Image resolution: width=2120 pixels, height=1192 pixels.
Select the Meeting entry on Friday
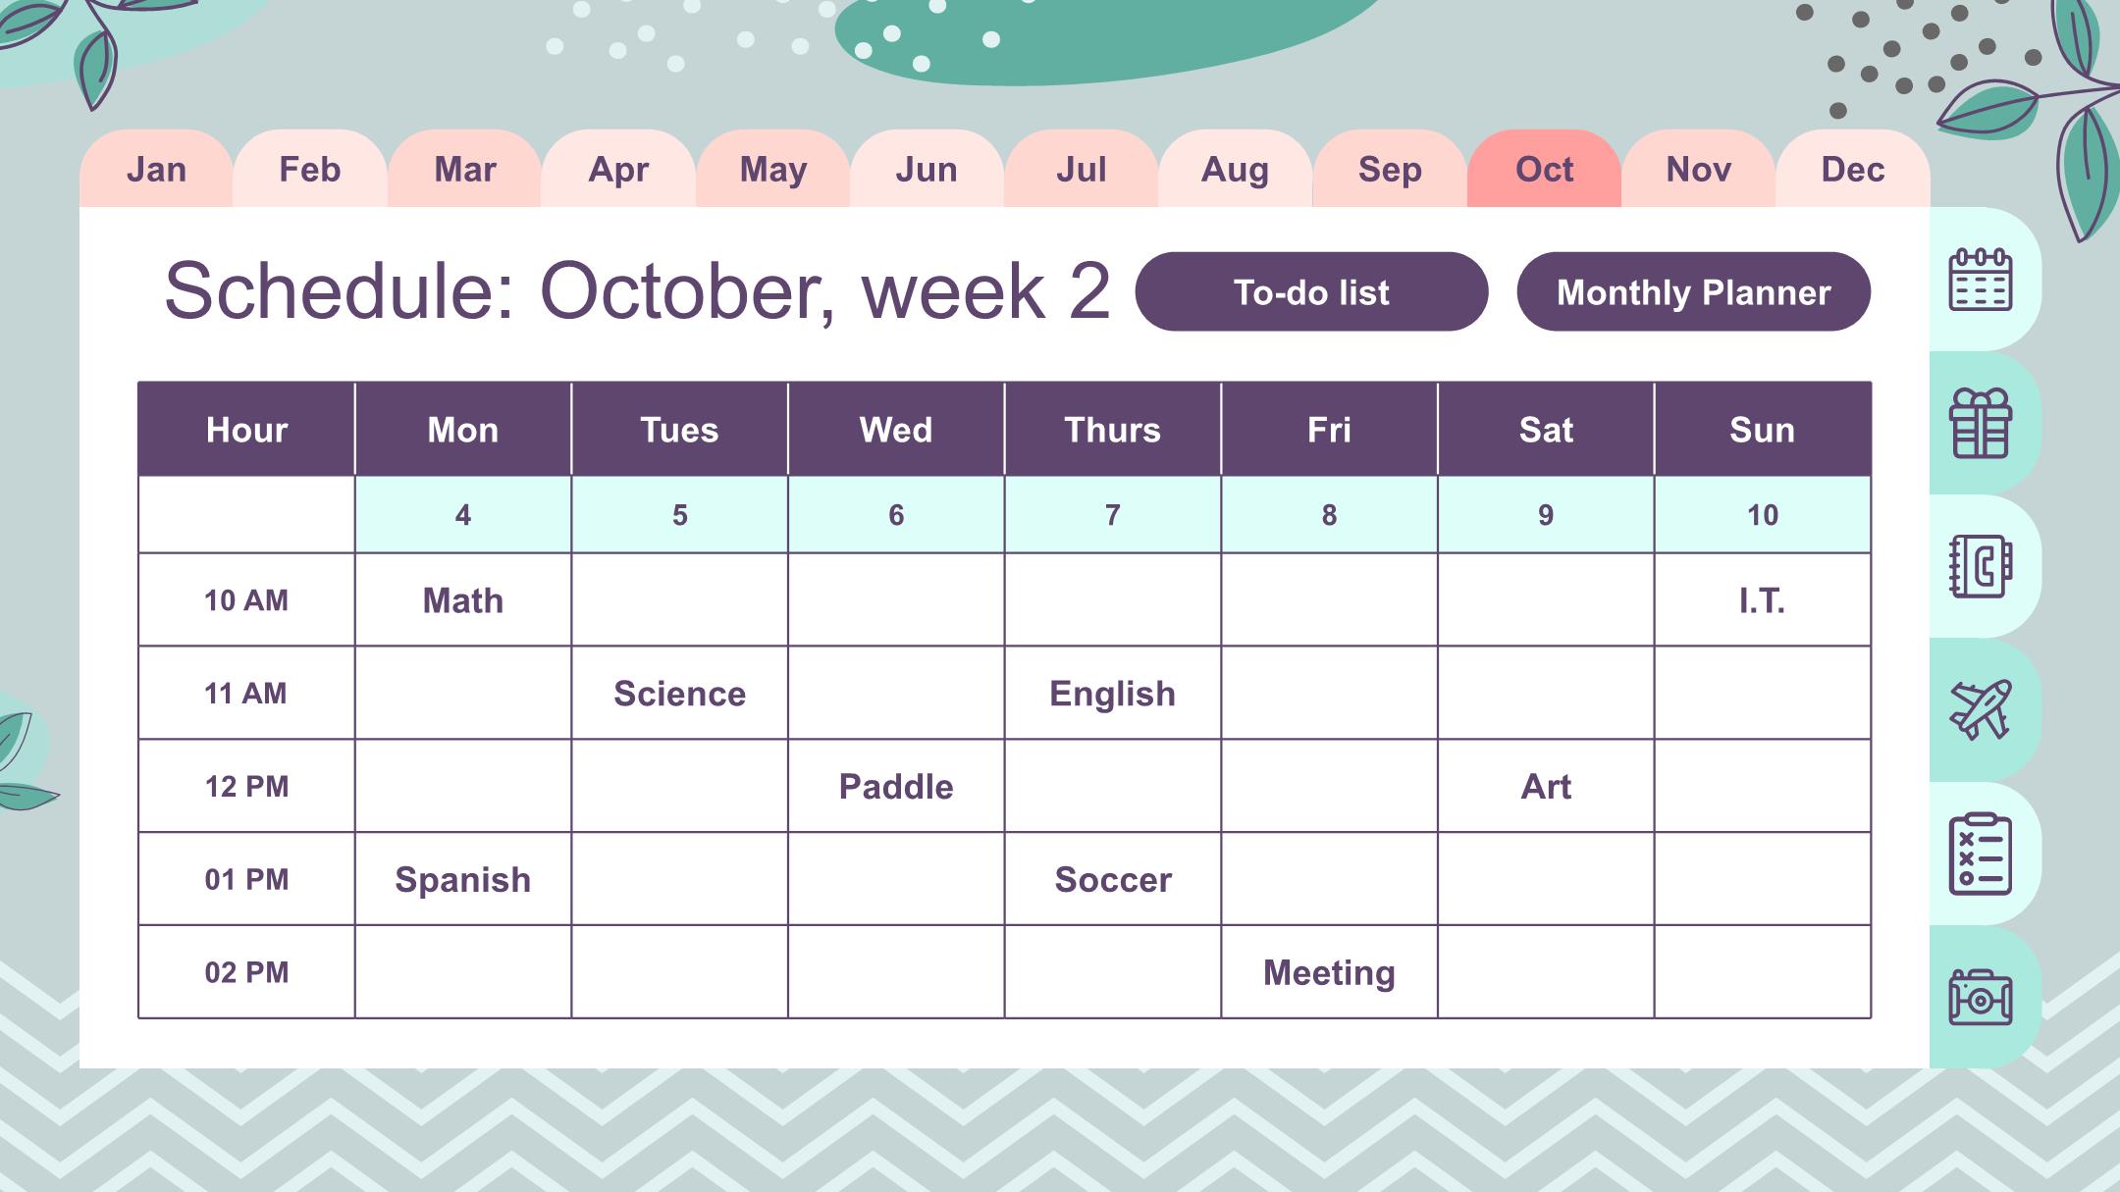tap(1329, 972)
